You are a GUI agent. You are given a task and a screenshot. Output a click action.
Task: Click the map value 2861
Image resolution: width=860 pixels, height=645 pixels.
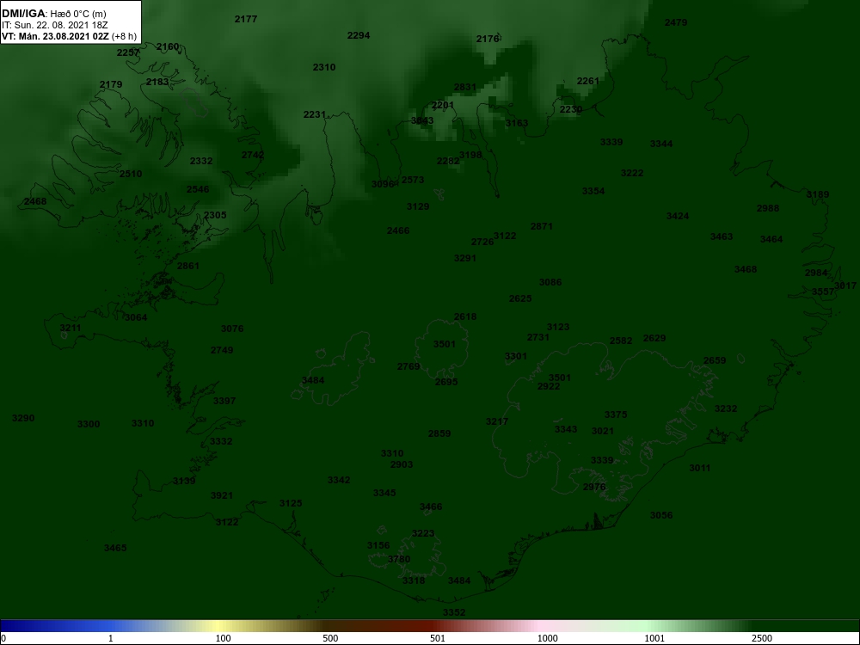(188, 266)
